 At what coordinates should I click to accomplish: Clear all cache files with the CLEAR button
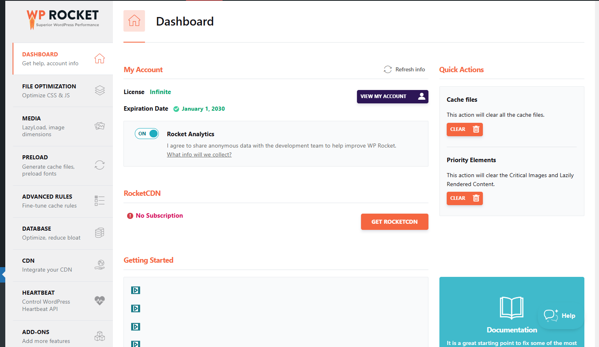465,129
